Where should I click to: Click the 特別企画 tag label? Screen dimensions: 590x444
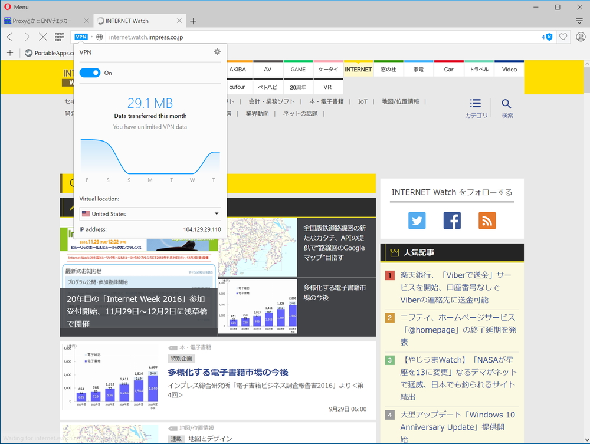click(x=181, y=359)
